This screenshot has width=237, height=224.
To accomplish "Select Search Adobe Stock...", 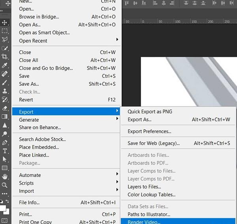I will (66, 139).
